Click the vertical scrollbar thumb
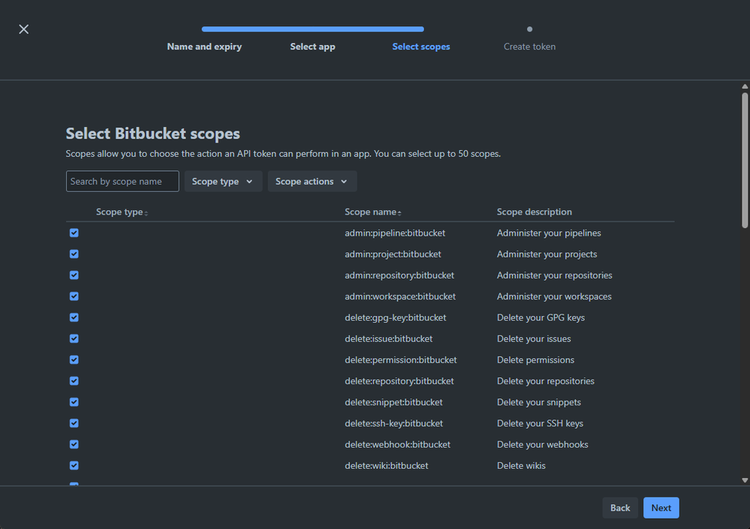750x529 pixels. coord(745,160)
